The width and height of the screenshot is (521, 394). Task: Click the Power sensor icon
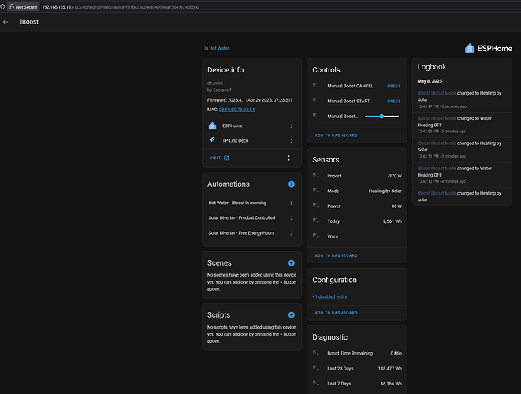316,206
